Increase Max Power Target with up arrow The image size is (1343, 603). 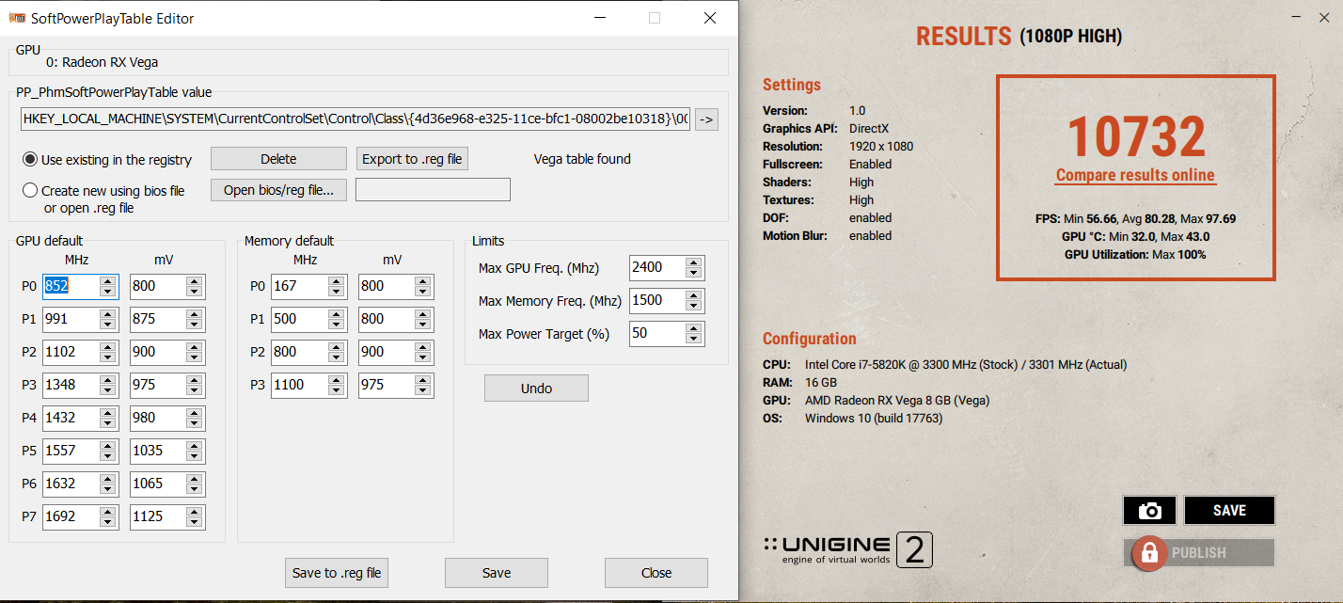pos(694,328)
